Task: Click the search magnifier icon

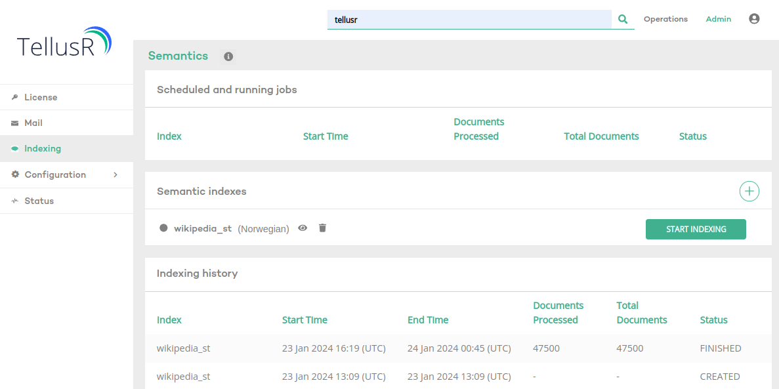Action: [623, 20]
